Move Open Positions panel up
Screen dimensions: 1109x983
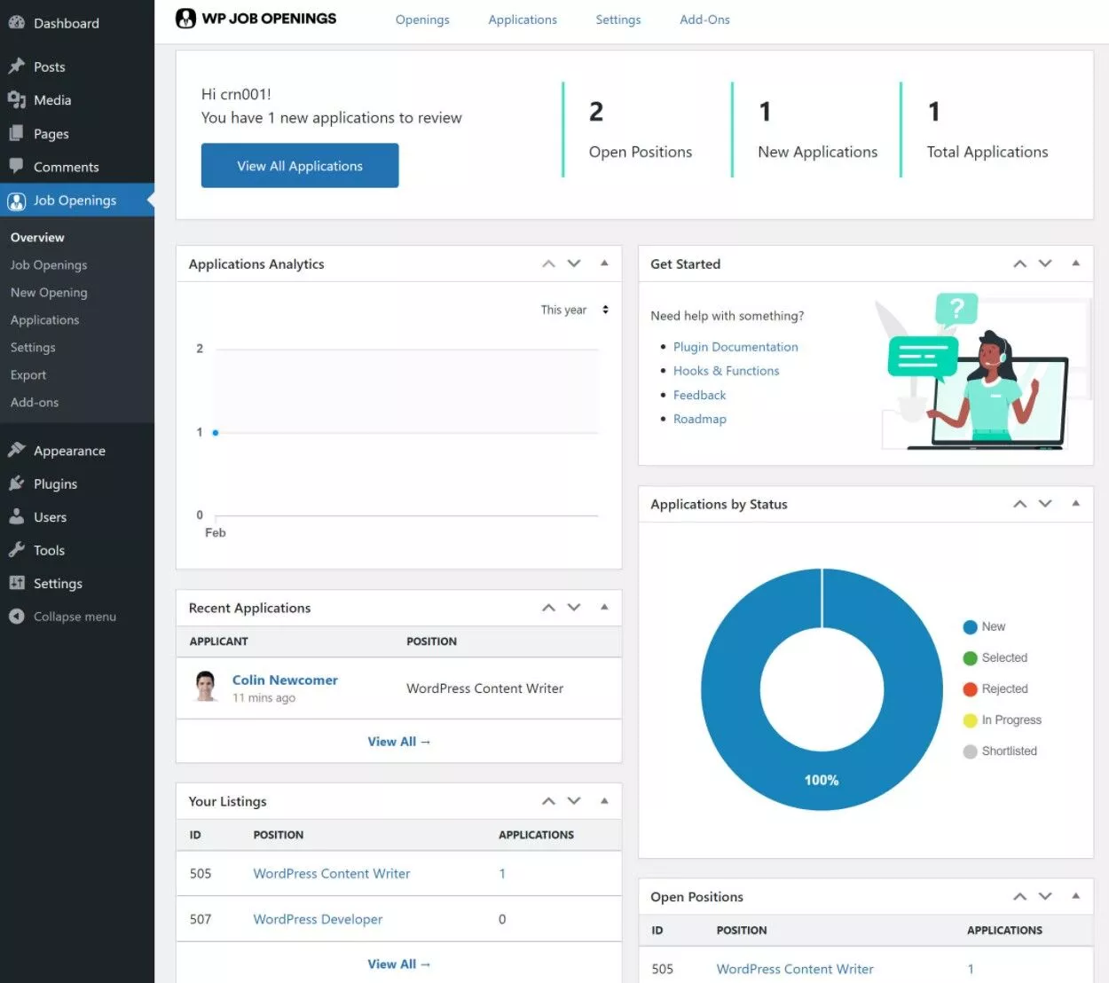pyautogui.click(x=1020, y=897)
